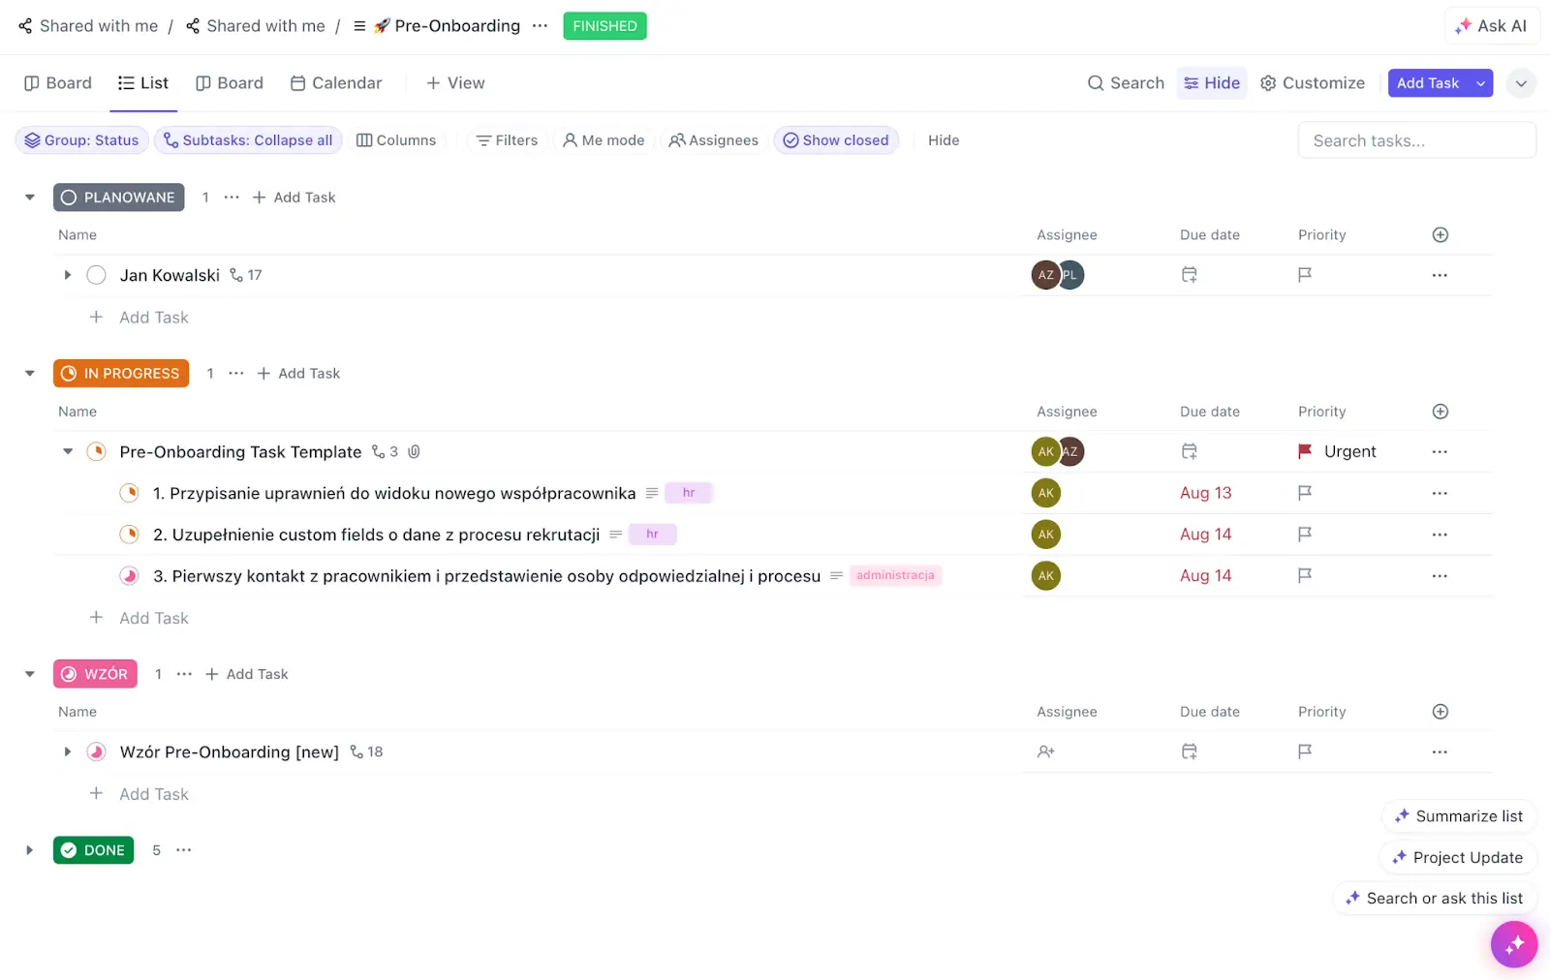Click the purple Add Task button
Viewport: 1550px width, 980px height.
pyautogui.click(x=1428, y=83)
